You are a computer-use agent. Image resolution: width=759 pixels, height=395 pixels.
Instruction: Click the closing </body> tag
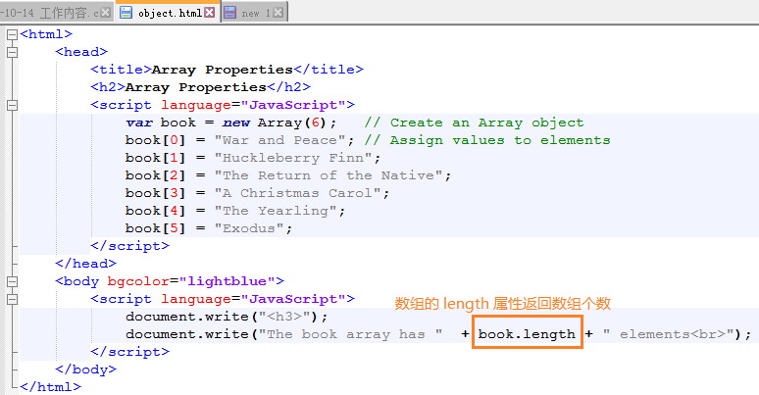(x=86, y=370)
